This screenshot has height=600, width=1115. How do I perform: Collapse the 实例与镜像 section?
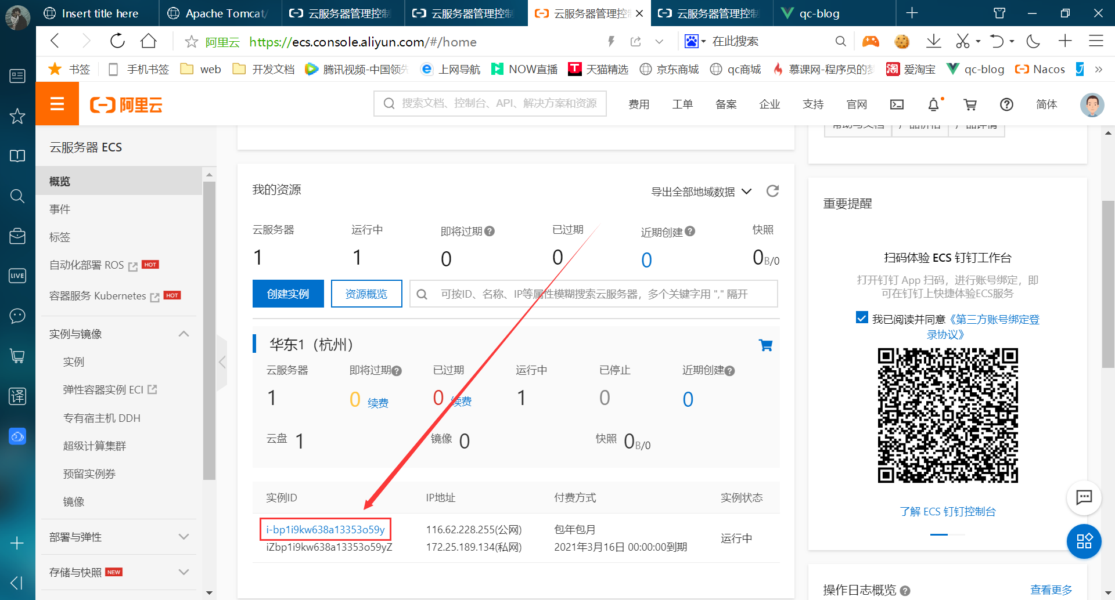pyautogui.click(x=184, y=334)
